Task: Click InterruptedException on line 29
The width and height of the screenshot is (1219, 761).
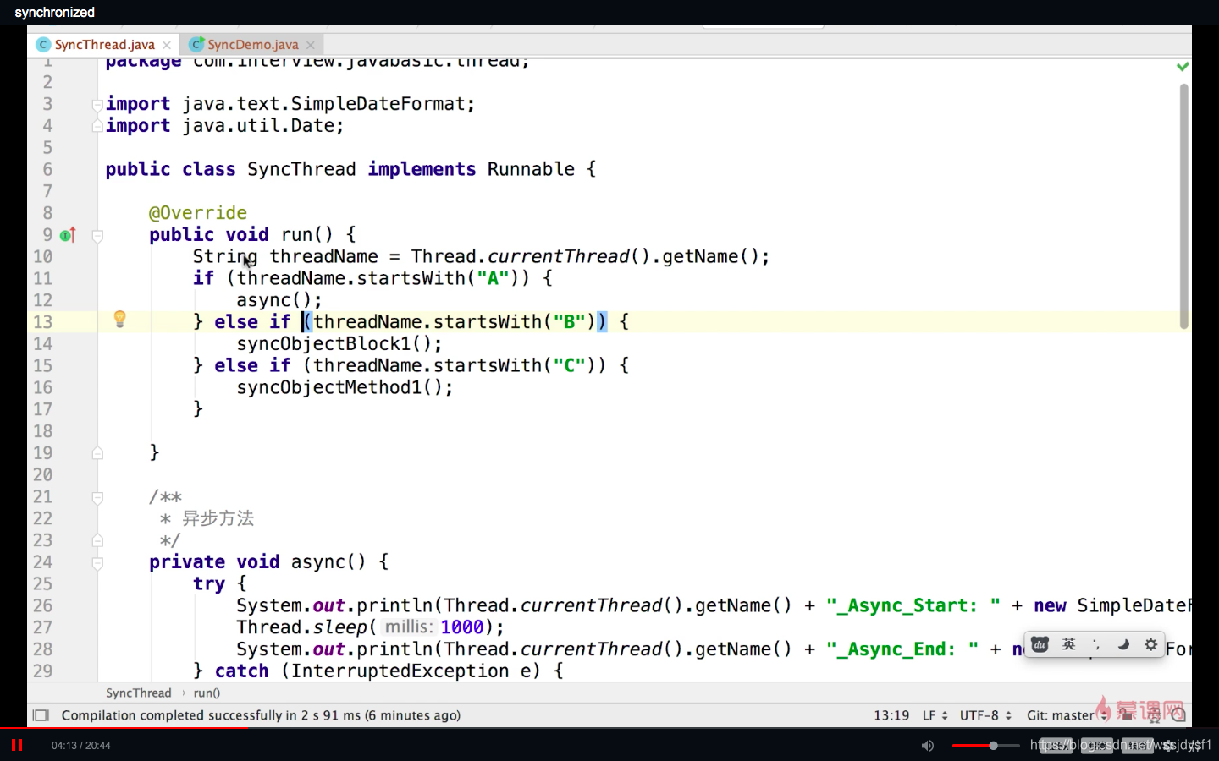Action: point(400,671)
